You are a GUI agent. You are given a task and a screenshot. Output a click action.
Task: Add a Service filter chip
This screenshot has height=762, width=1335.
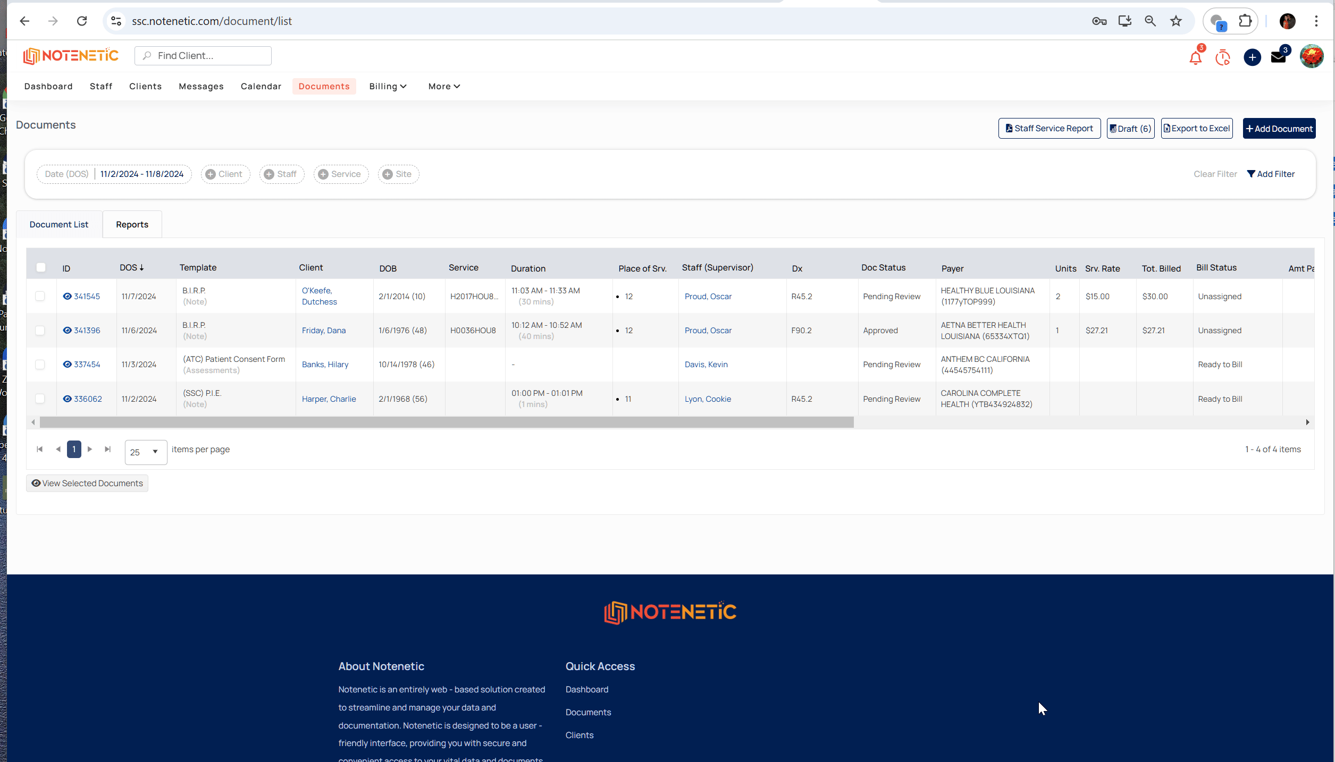(x=341, y=174)
